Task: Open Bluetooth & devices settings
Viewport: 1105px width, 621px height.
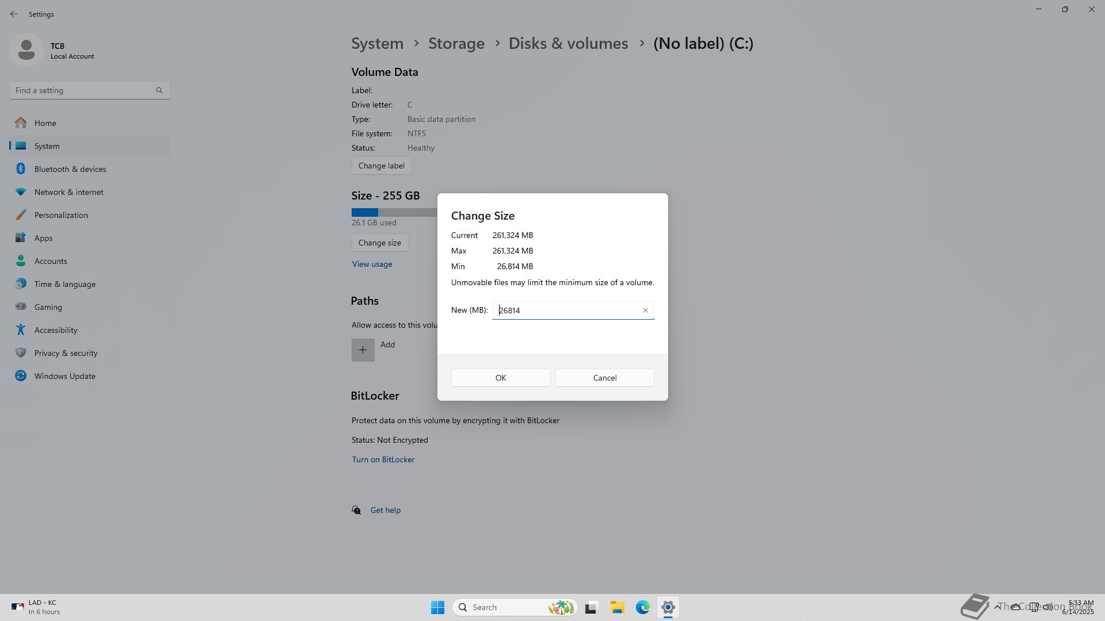Action: 70,169
